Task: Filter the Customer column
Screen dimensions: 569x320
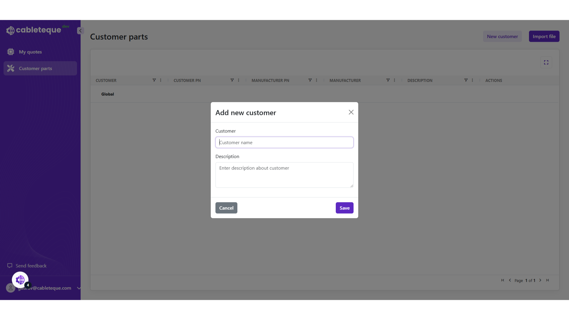Action: coord(154,80)
